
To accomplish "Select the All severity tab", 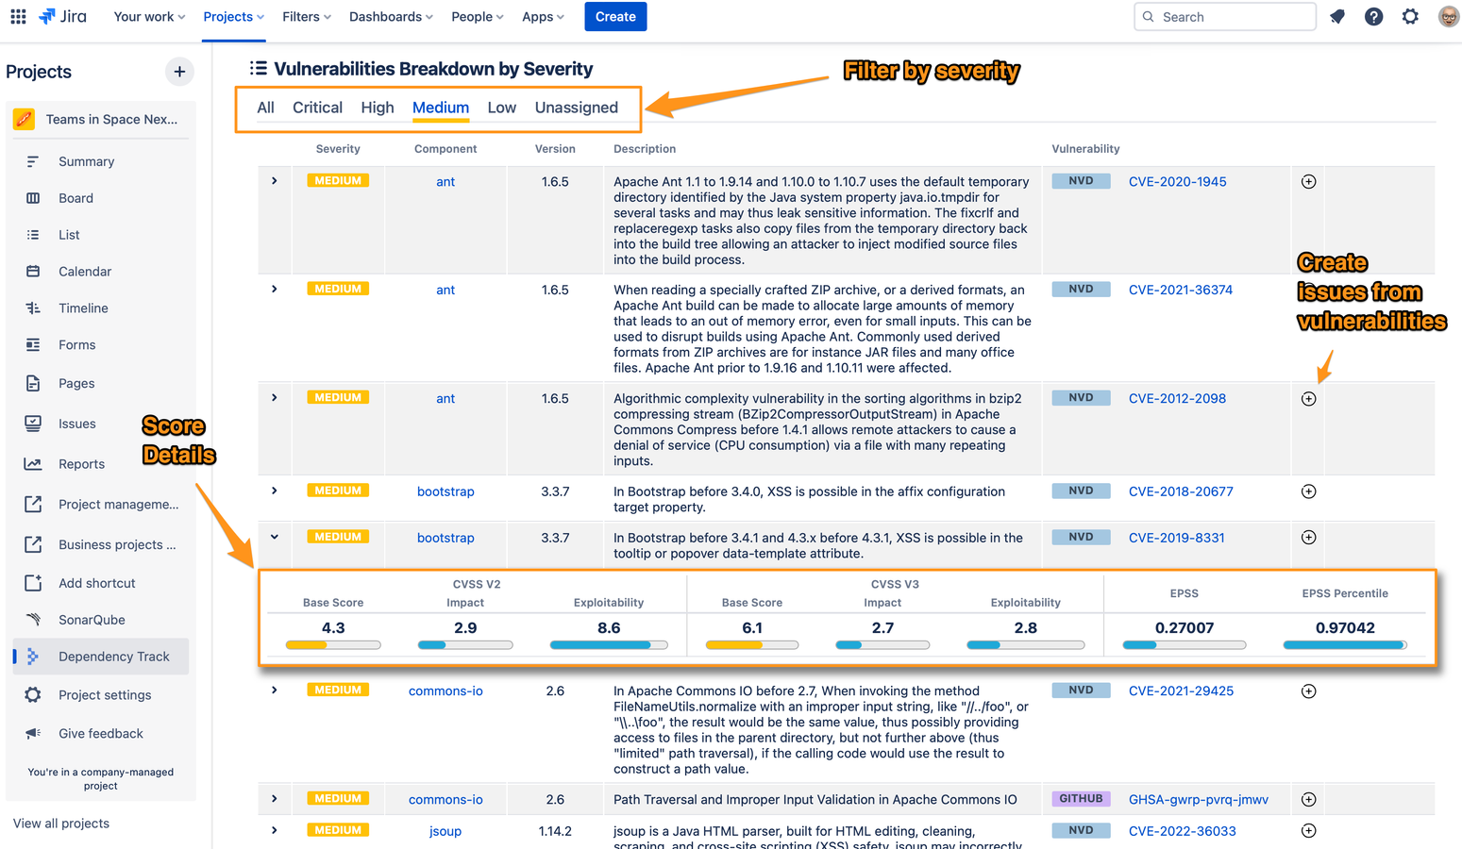I will click(266, 108).
